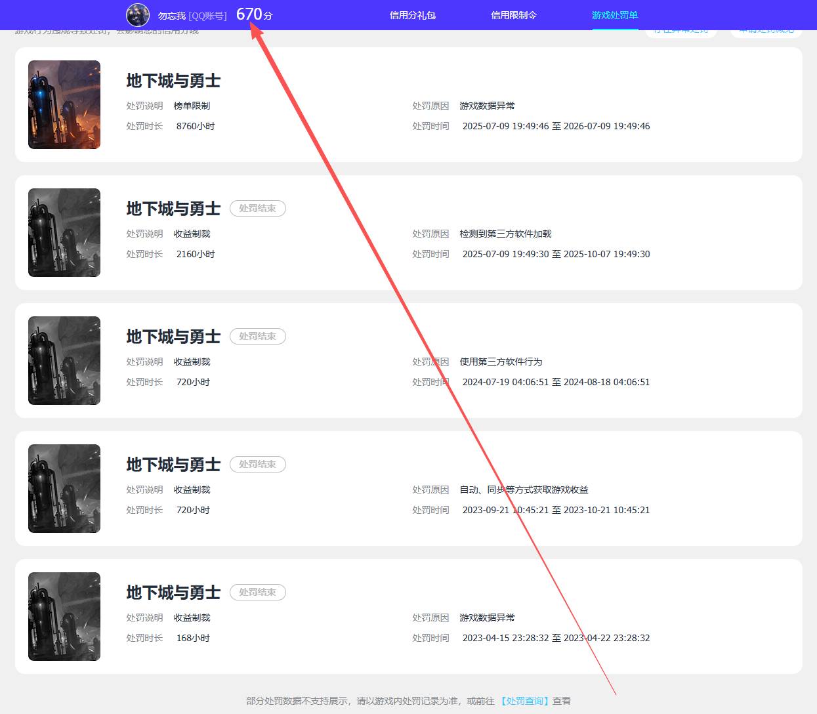Open the 处罚查询 link at the bottom

525,701
